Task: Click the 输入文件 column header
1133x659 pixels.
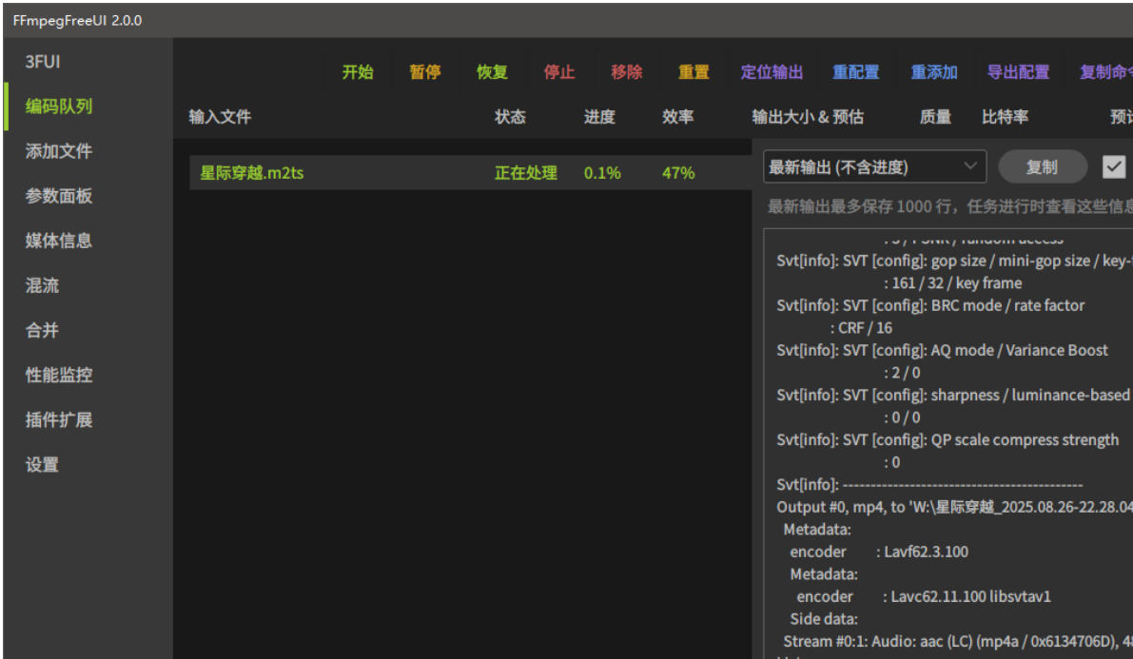Action: (220, 117)
